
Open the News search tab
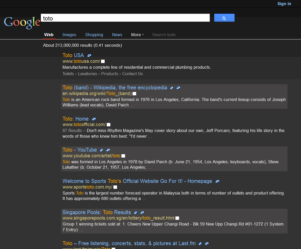117,35
